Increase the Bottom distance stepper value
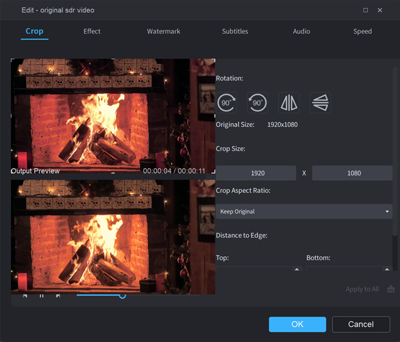 tap(388, 269)
